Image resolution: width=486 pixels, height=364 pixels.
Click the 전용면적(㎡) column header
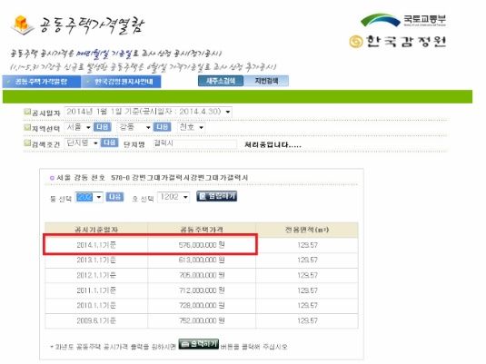coord(307,230)
